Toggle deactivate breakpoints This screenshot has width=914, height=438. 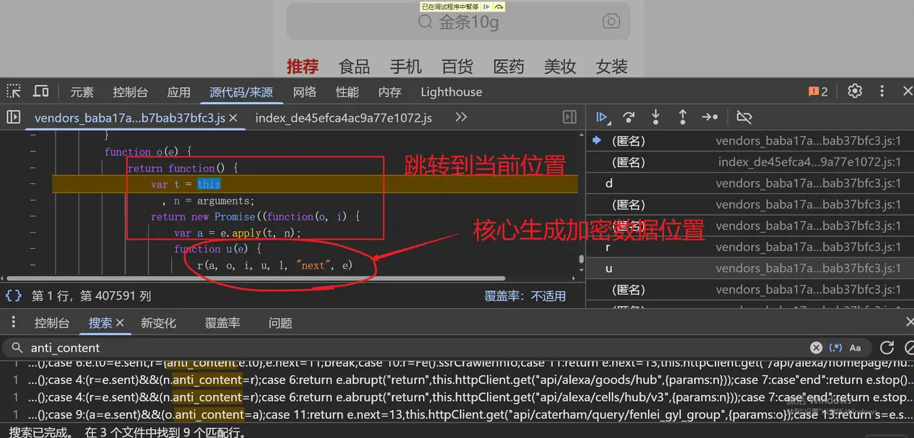pyautogui.click(x=744, y=117)
